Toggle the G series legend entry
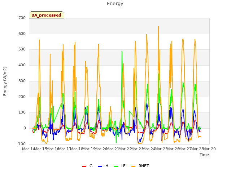 coord(87,166)
